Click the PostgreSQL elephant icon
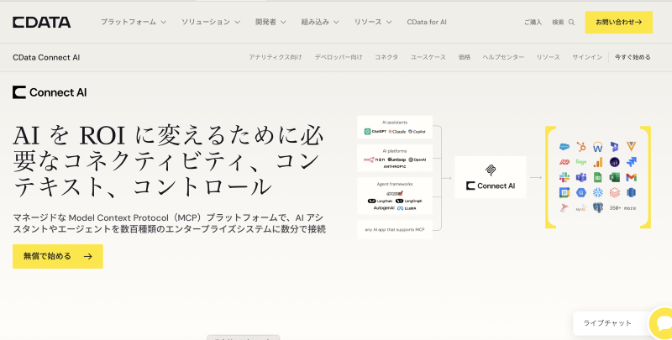Screen dimensions: 672x340 (598, 207)
